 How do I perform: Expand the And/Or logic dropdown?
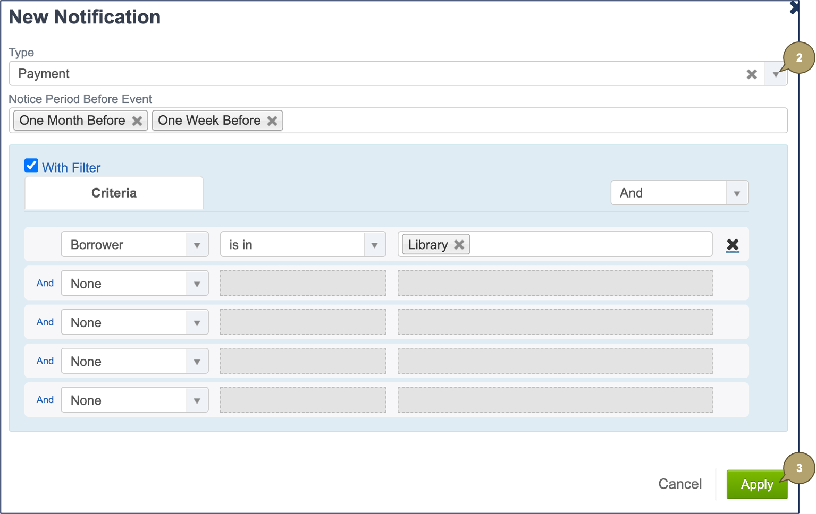(737, 193)
